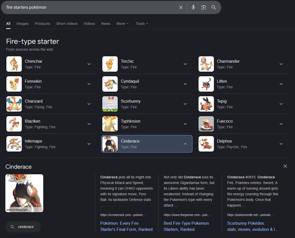Click the Typhlosion thumbnail image
295x238 pixels.
[110, 124]
